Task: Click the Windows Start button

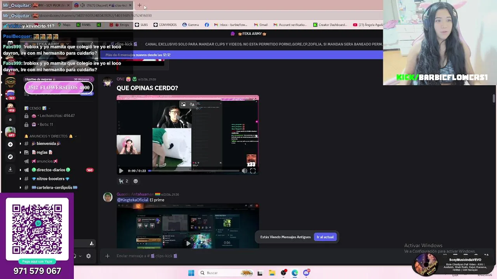Action: point(191,273)
